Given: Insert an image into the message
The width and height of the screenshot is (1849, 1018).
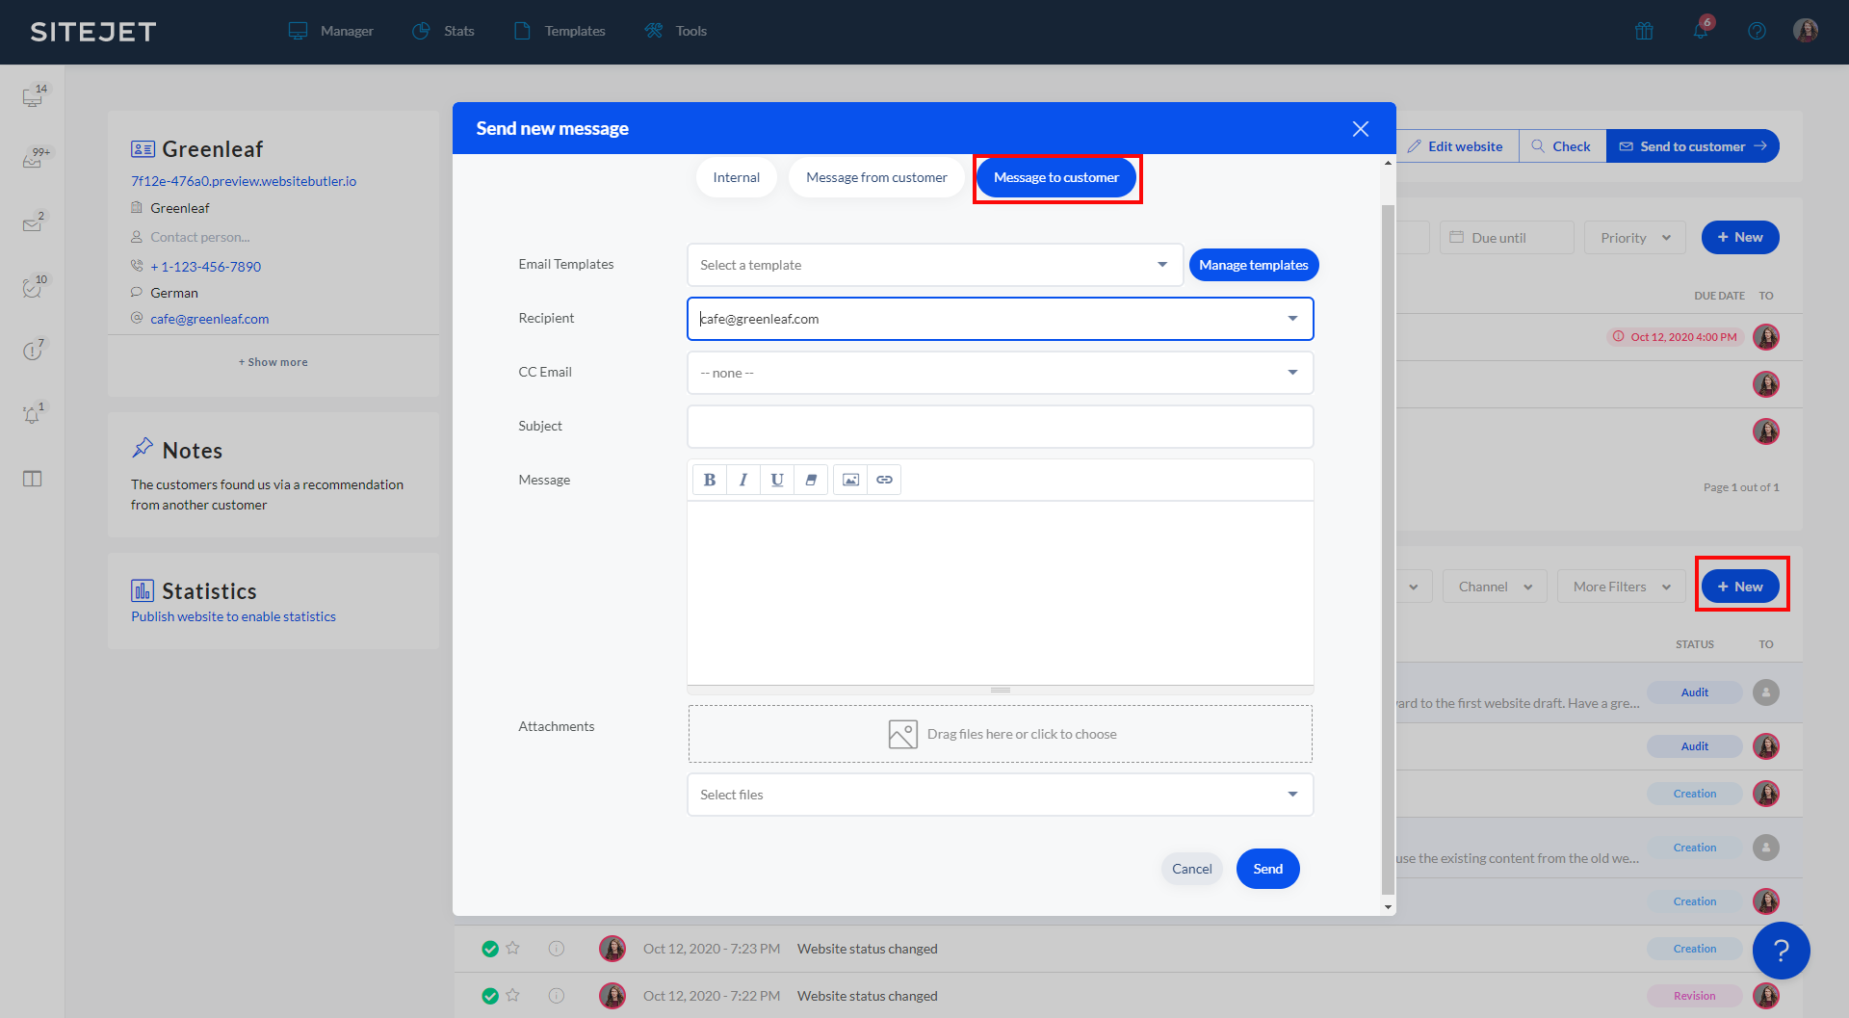Looking at the screenshot, I should pos(850,480).
